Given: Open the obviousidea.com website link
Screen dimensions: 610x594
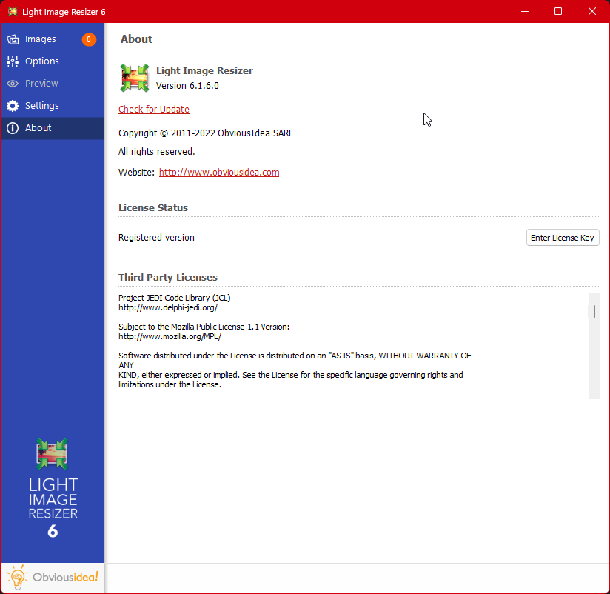Looking at the screenshot, I should (219, 173).
